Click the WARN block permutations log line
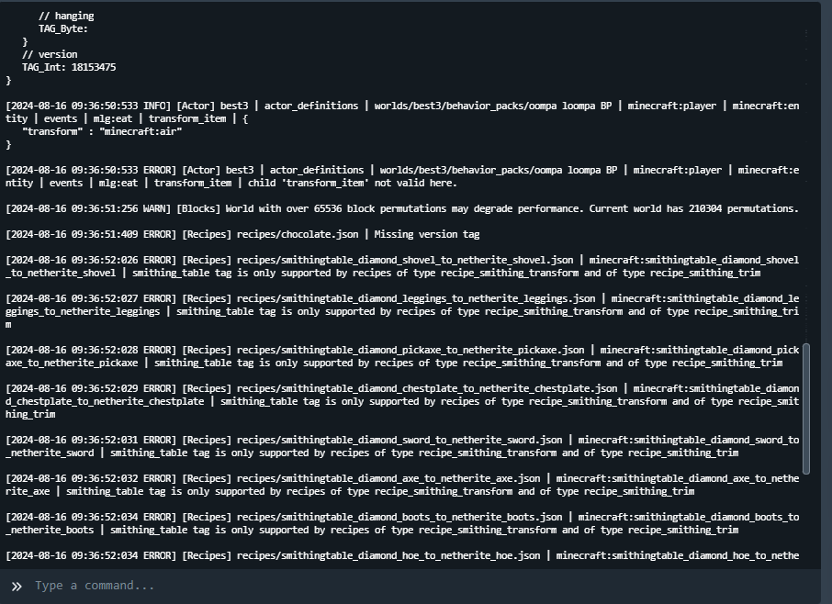Viewport: 832px width, 604px height. [x=402, y=208]
